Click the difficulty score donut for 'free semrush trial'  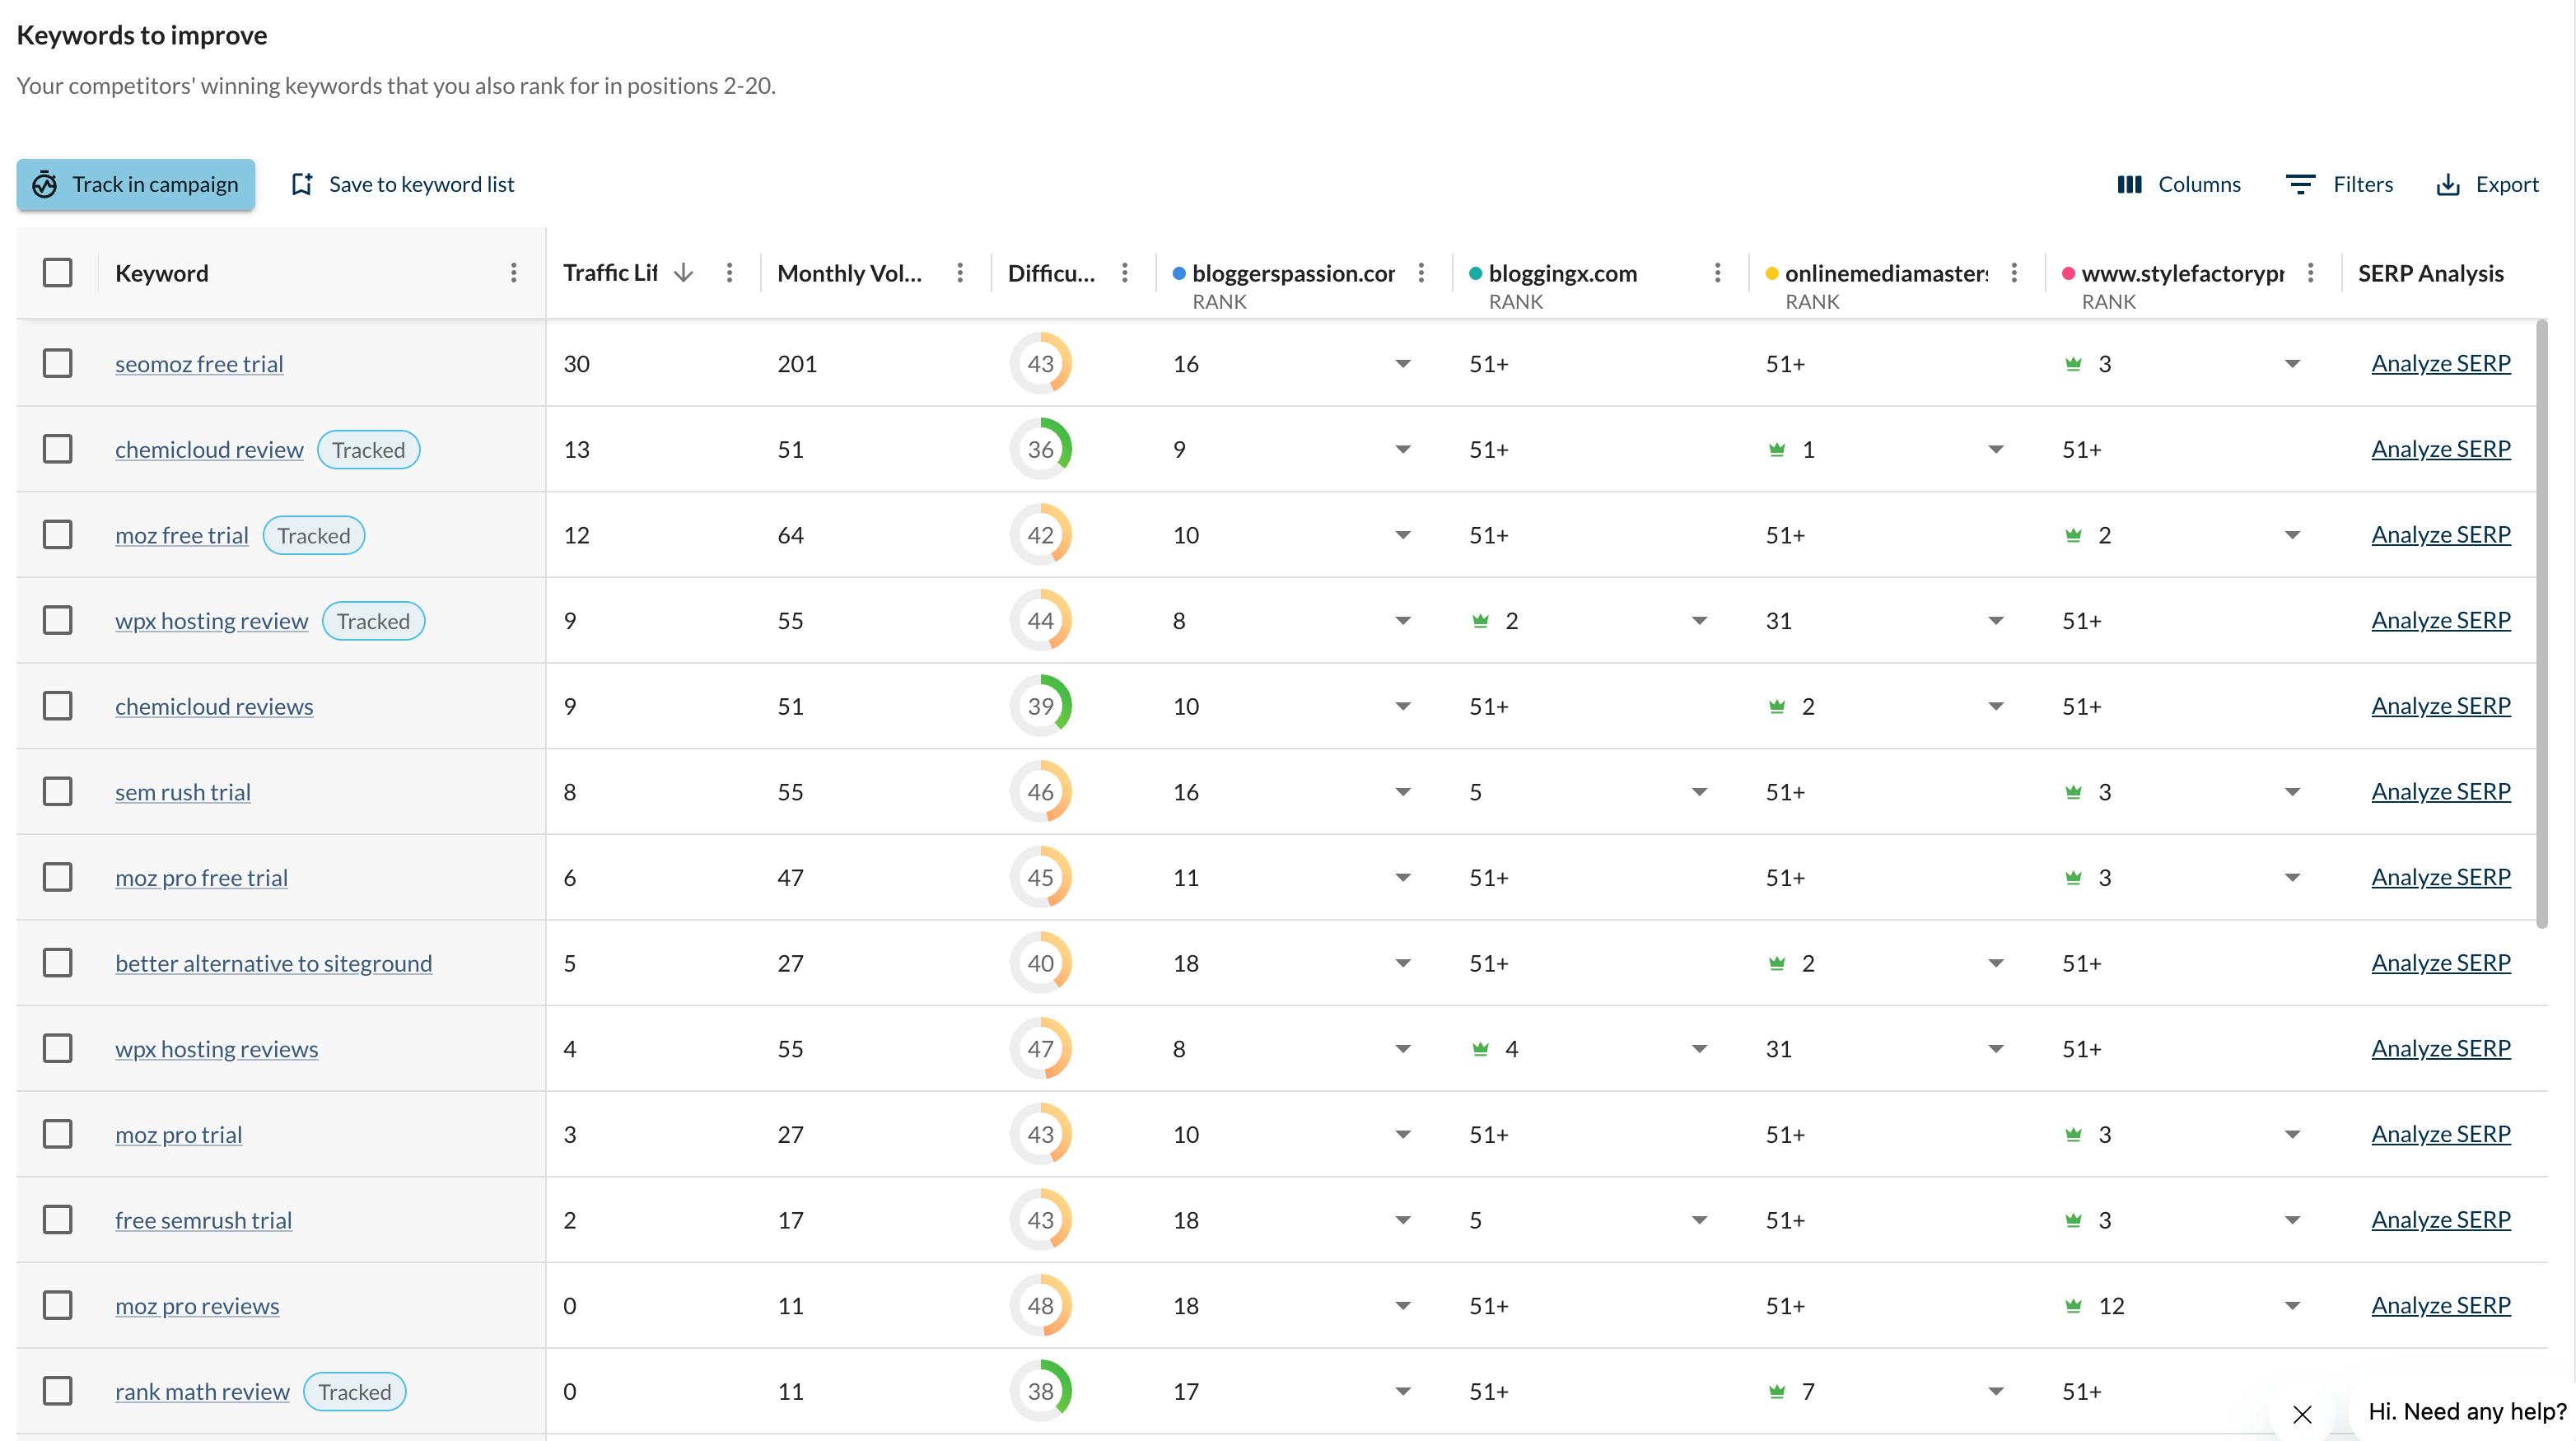point(1041,1219)
